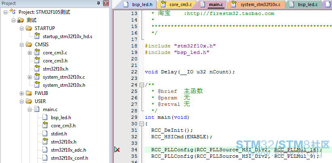Viewport: 332px width, 163px height.
Task: Collapse the STARTUP folder
Action: (21, 28)
